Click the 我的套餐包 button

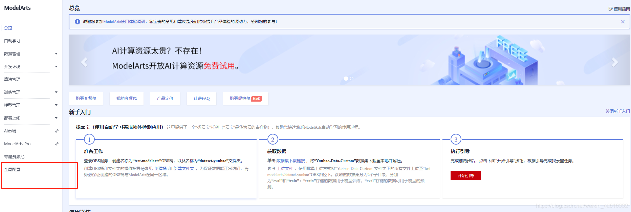pos(127,99)
